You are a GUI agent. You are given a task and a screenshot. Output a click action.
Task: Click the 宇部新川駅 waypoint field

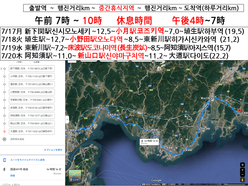coord(32,100)
